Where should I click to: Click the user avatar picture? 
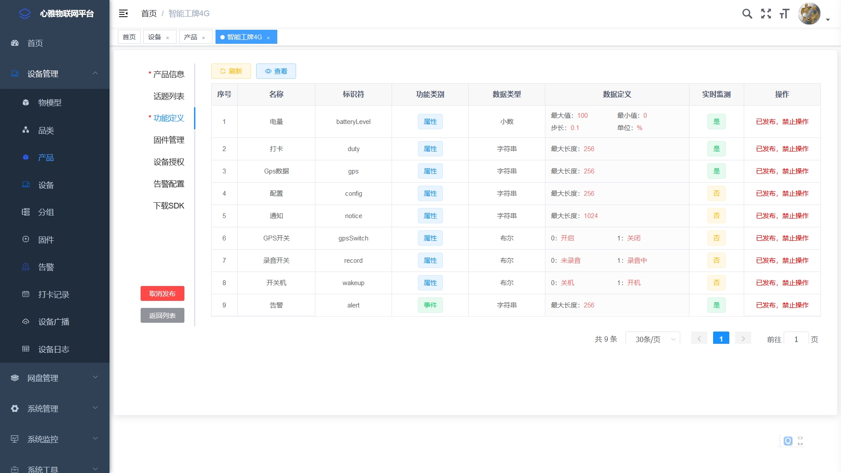pyautogui.click(x=809, y=14)
